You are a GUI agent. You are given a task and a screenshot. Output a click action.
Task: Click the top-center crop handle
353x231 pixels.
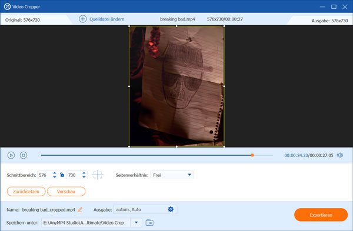coord(176,26)
